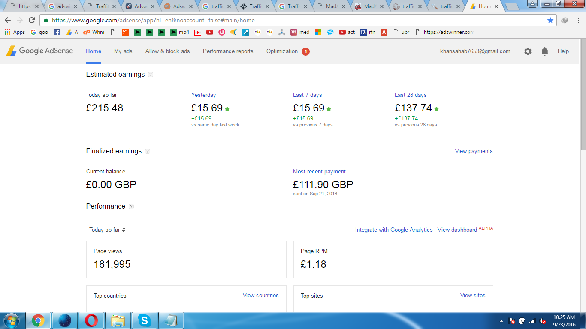Open a new browser tab button
The width and height of the screenshot is (586, 329).
point(512,7)
